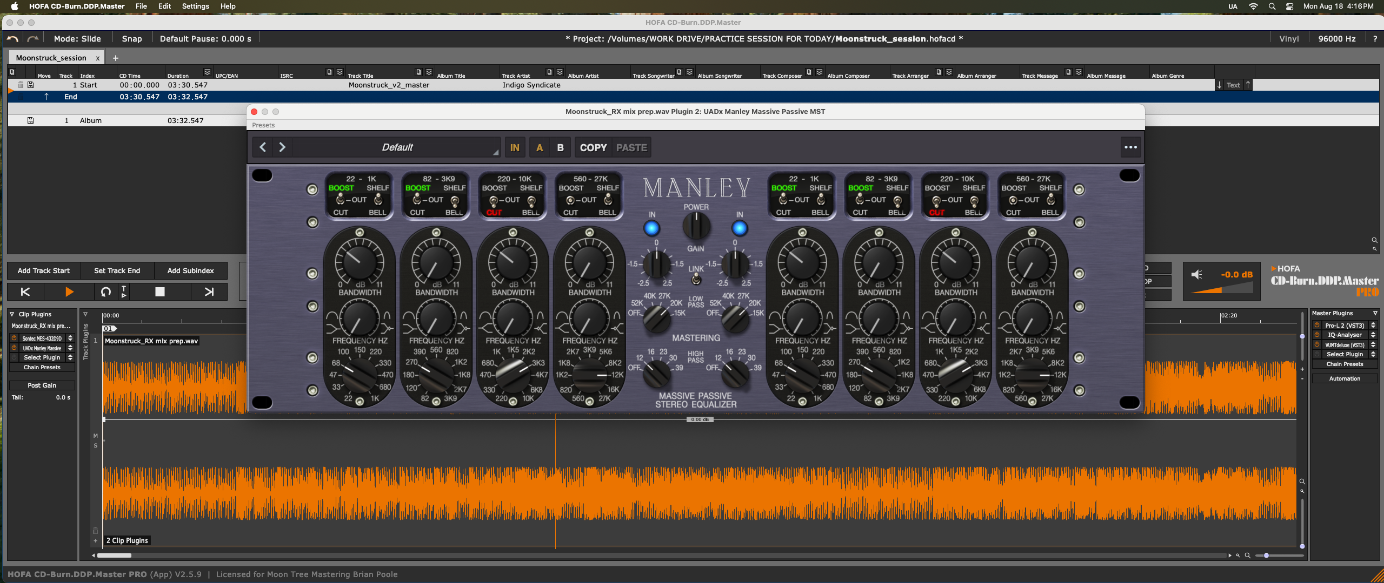1384x583 pixels.
Task: Open the Settings menu
Action: (195, 6)
